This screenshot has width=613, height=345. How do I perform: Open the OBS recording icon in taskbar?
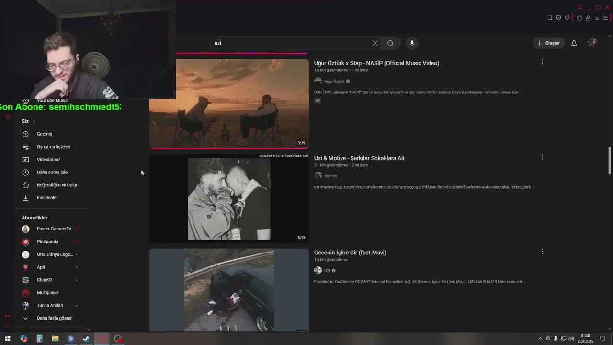[118, 339]
